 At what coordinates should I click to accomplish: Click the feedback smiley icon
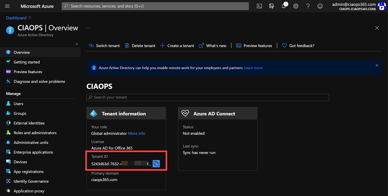pyautogui.click(x=320, y=6)
